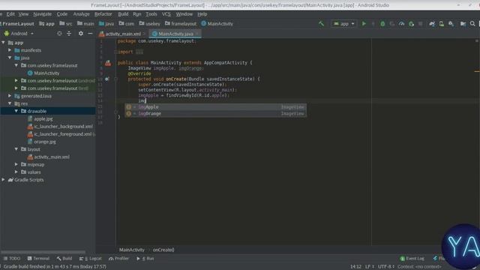The height and width of the screenshot is (270, 480).
Task: Open the Logcat tool window
Action: (x=90, y=258)
